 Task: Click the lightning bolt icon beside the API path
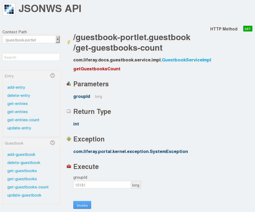click(69, 42)
